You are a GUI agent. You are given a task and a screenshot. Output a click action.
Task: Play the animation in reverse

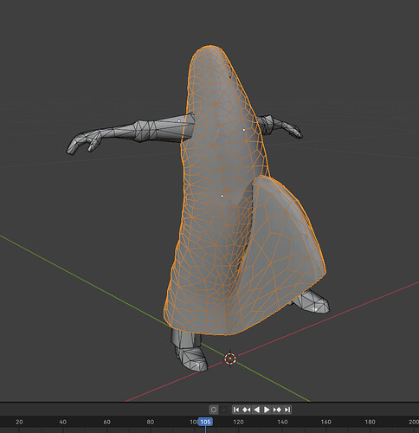click(x=256, y=410)
